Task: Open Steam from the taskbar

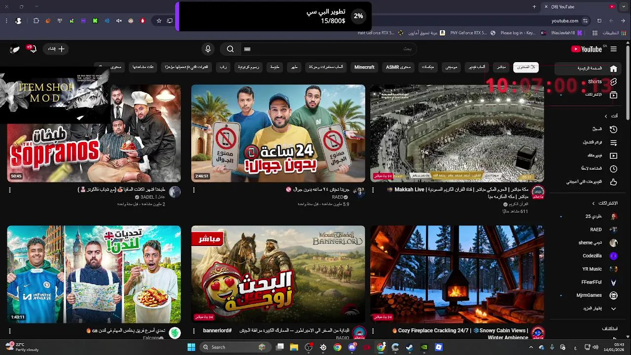Action: (x=410, y=347)
